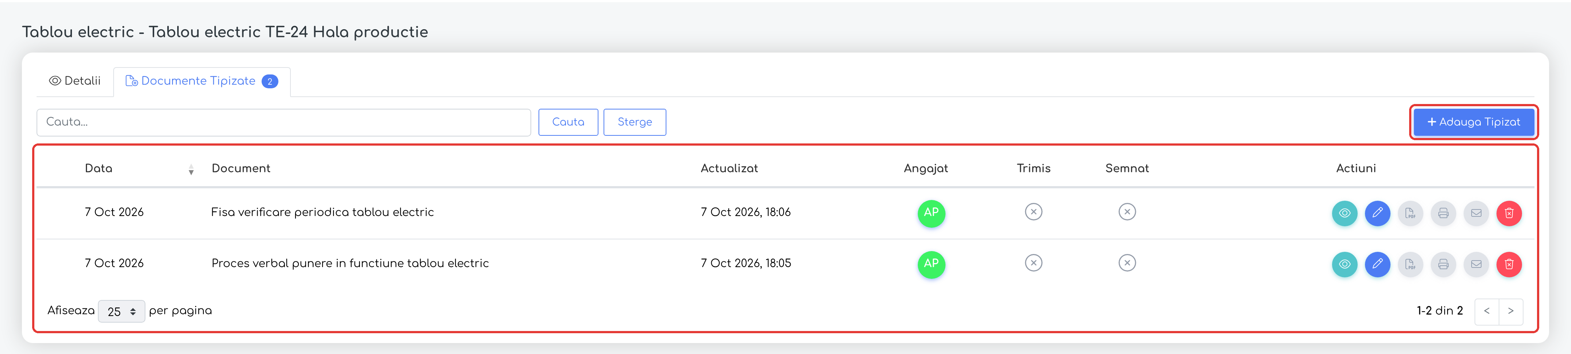Click Semnat status icon for Proces verbal
Image resolution: width=1571 pixels, height=354 pixels.
tap(1127, 263)
